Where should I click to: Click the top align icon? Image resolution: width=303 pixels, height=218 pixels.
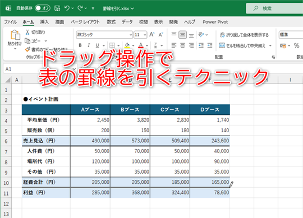[174, 35]
